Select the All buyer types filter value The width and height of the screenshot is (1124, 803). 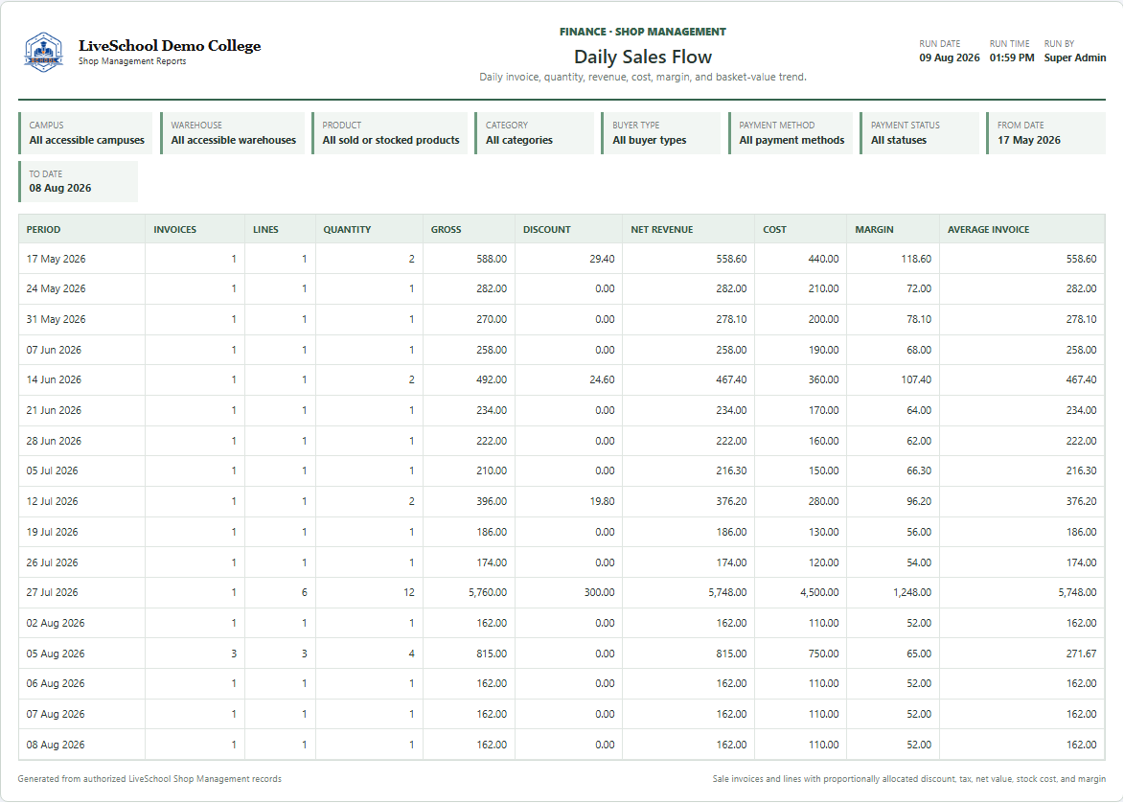[650, 141]
